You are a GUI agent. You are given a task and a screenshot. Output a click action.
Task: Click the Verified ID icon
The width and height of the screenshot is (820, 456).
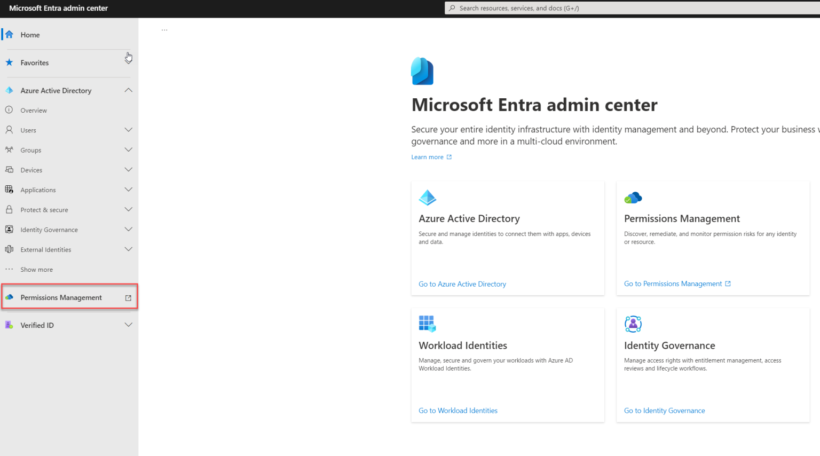click(9, 325)
